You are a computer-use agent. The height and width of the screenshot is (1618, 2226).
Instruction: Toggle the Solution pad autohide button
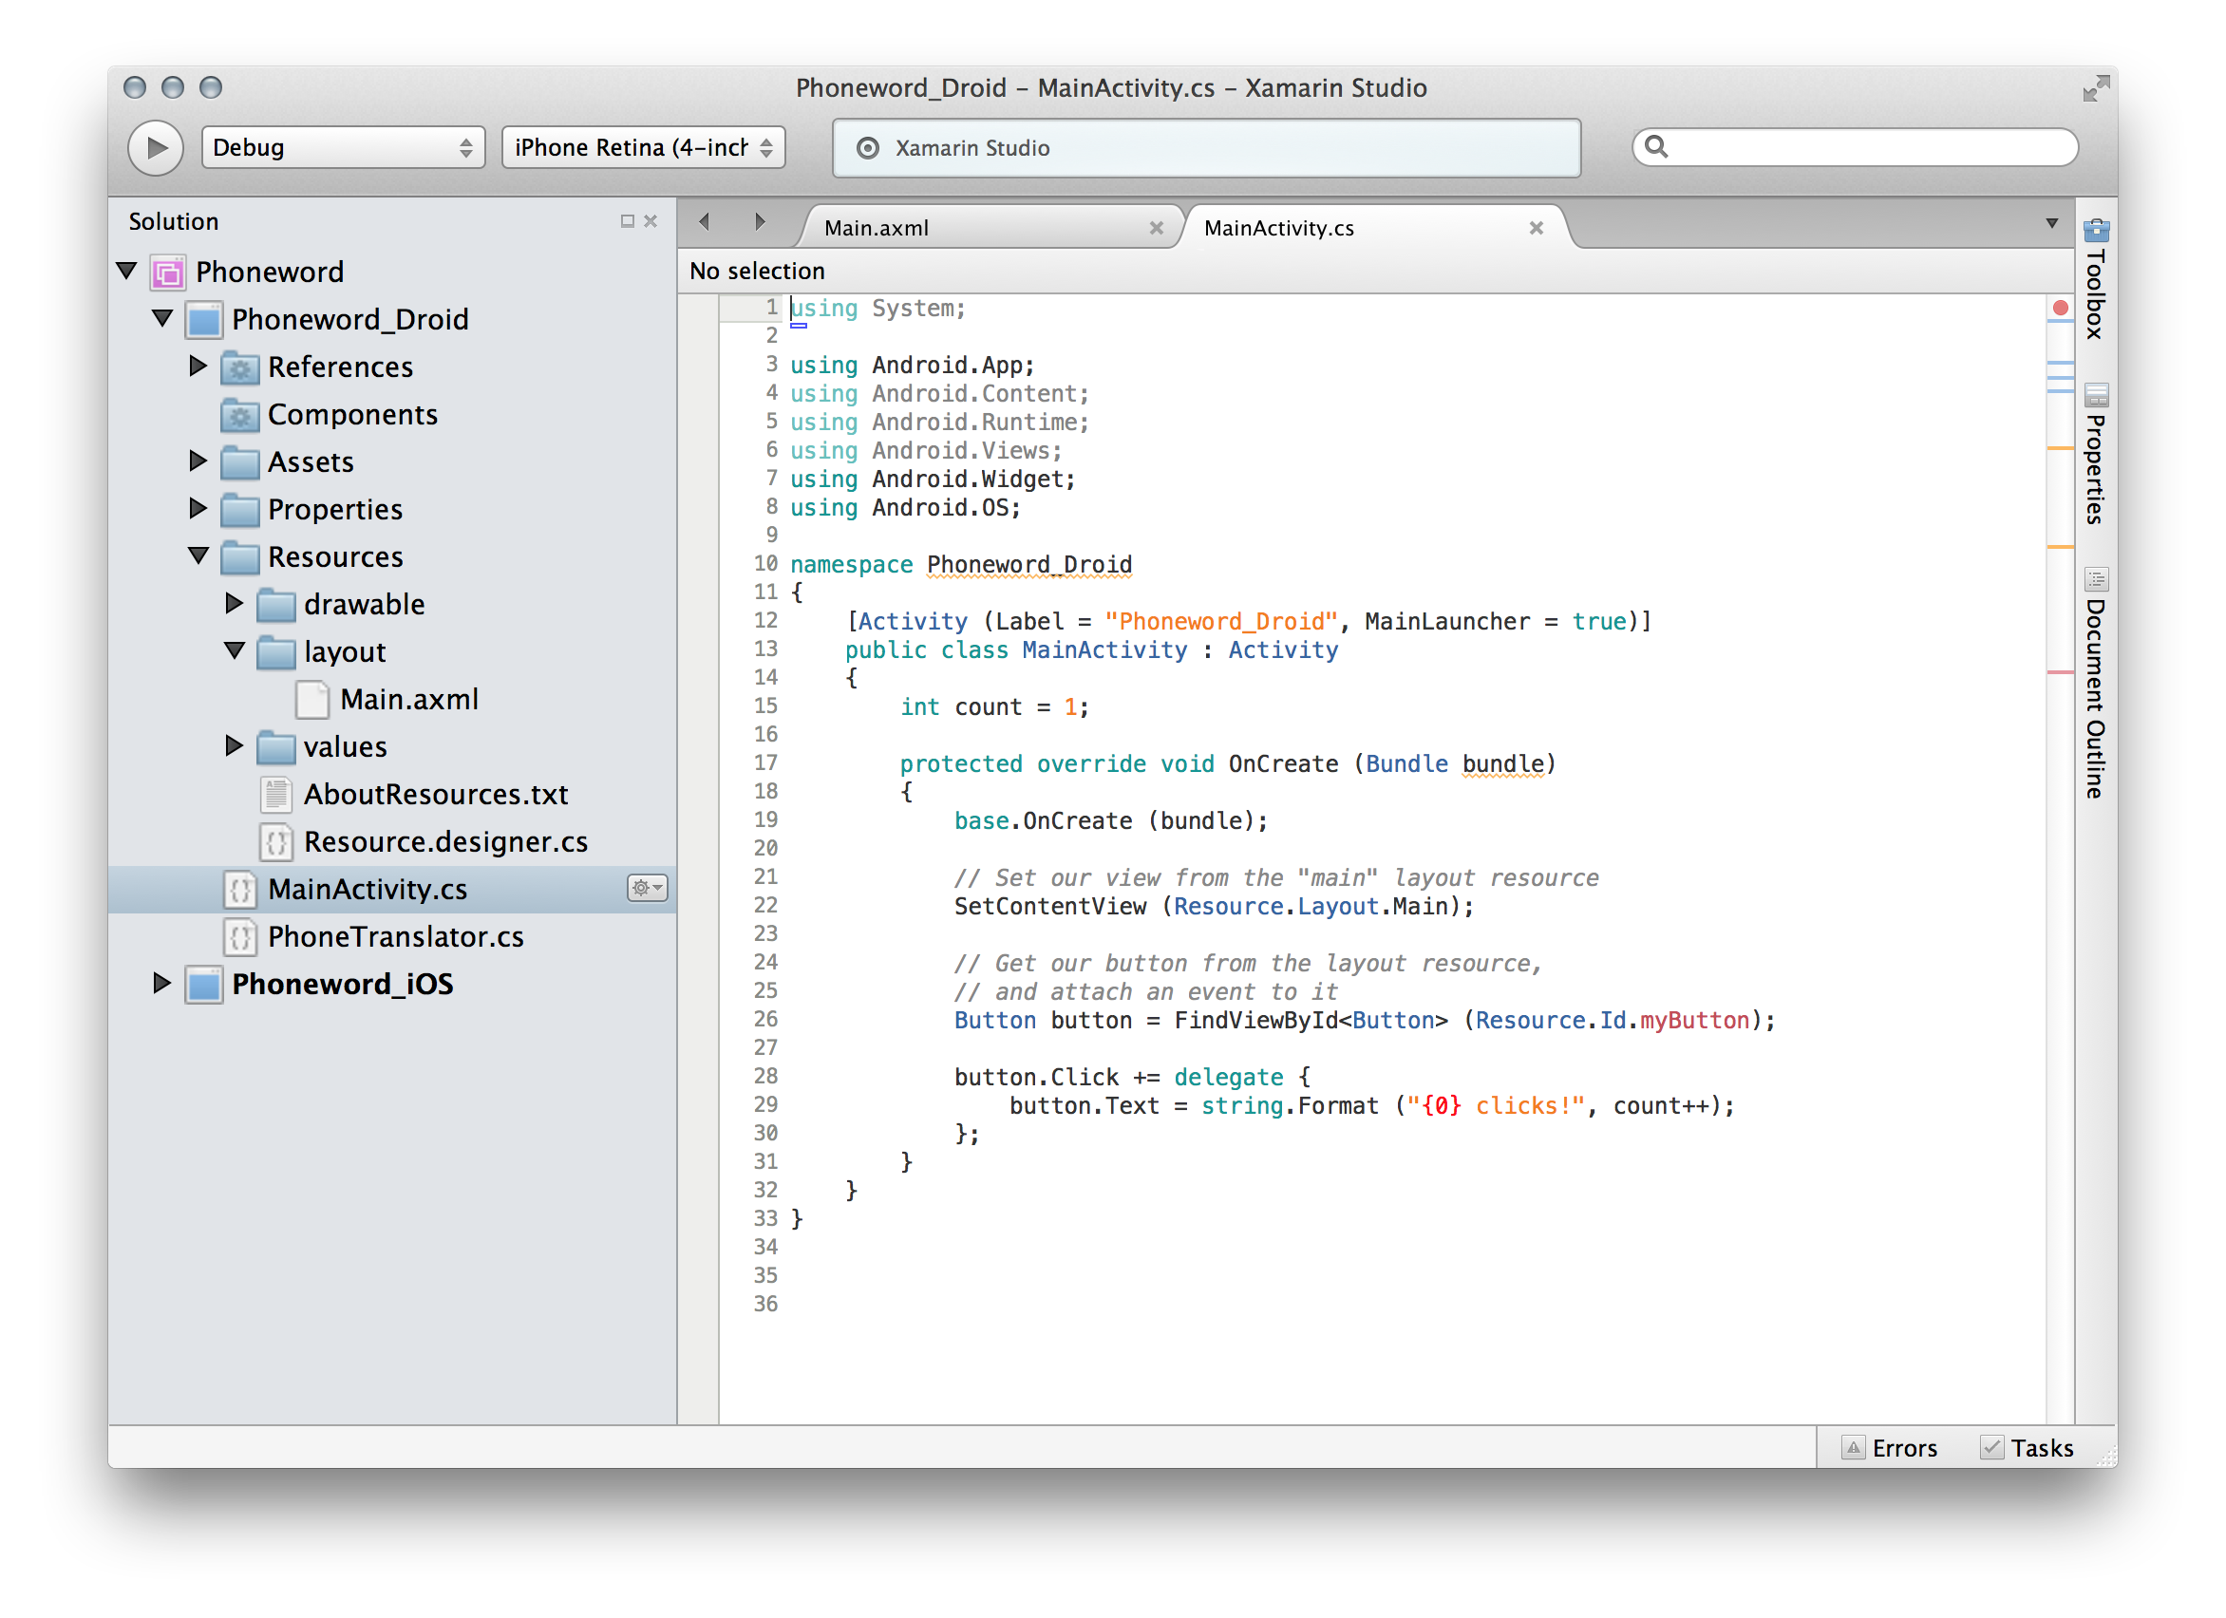click(627, 222)
